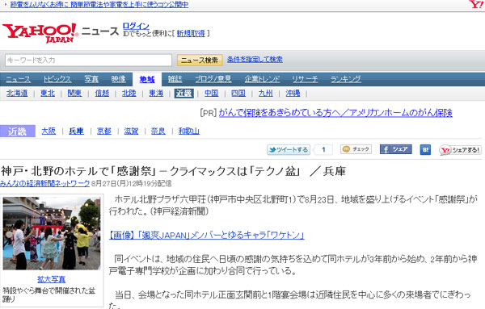
Task: Click the Yahoo シェアする! button
Action: (x=460, y=150)
